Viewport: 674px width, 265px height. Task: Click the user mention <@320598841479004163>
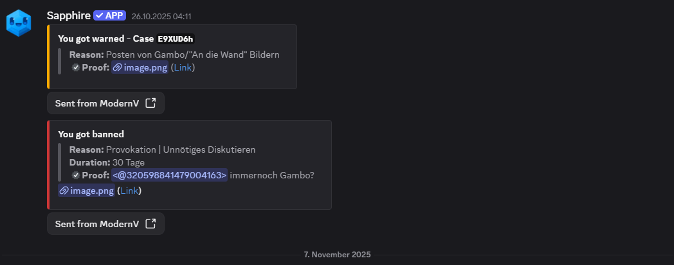click(x=170, y=175)
